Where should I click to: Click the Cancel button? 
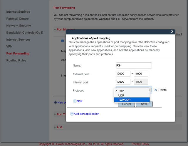tap(127, 104)
